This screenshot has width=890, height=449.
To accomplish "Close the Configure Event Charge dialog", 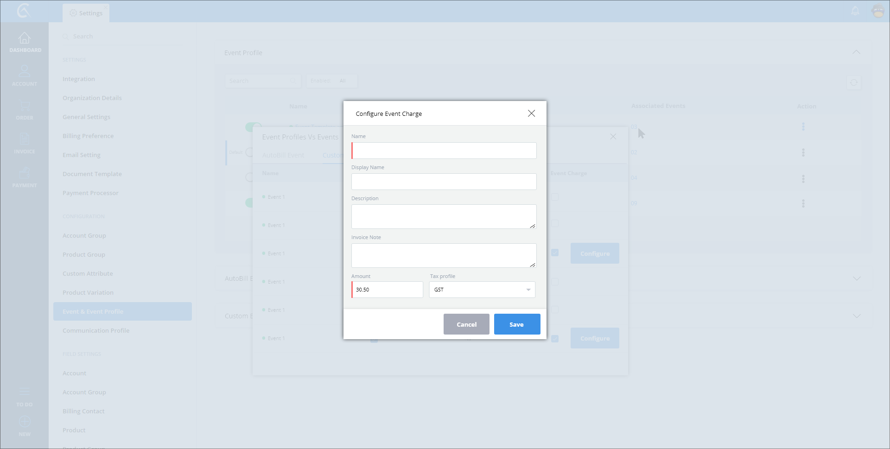I will click(531, 114).
